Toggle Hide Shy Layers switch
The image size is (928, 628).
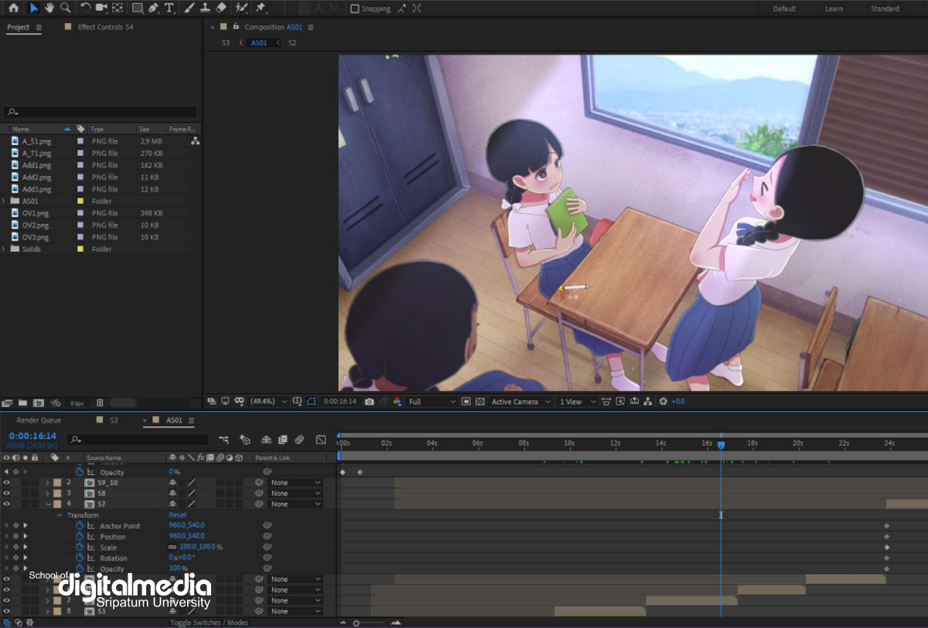[x=266, y=440]
